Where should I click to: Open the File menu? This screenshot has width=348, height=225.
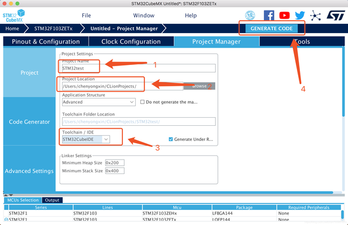pyautogui.click(x=86, y=15)
